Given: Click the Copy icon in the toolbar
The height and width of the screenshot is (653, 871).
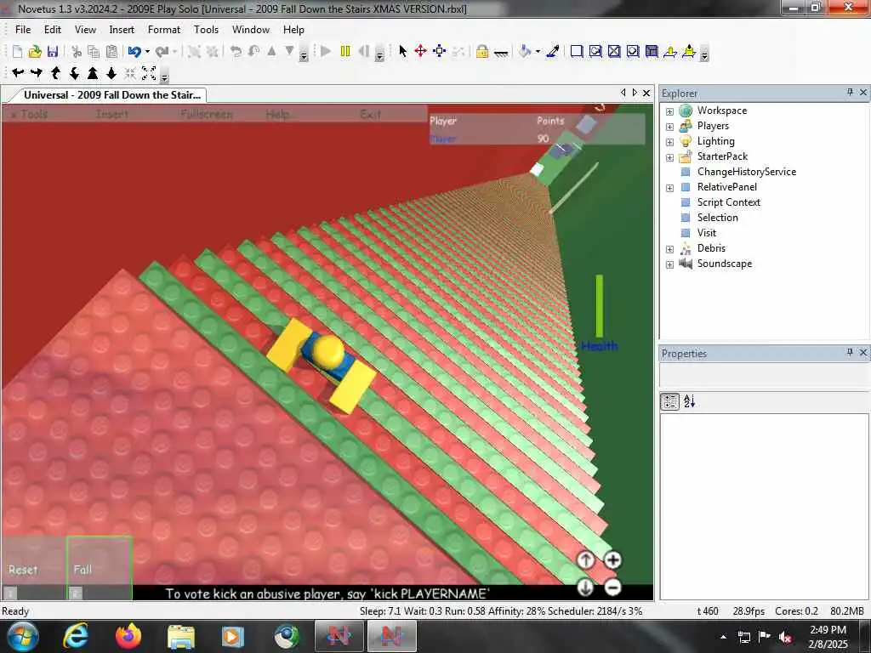Looking at the screenshot, I should pyautogui.click(x=94, y=52).
